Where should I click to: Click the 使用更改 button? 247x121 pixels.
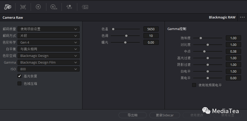tap(197, 115)
